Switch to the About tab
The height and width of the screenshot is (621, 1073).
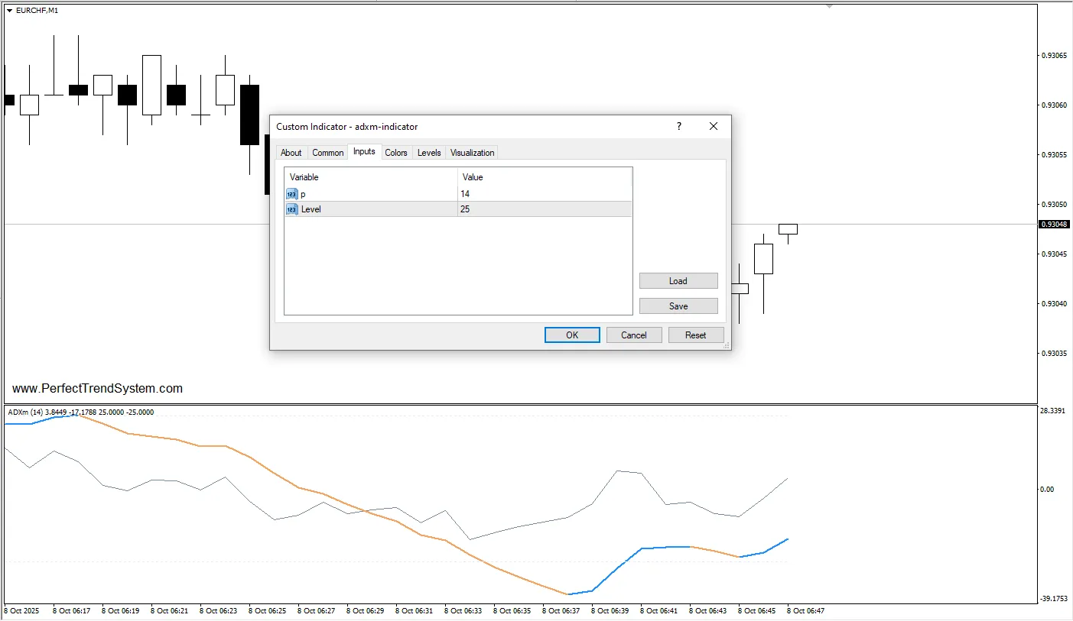291,153
